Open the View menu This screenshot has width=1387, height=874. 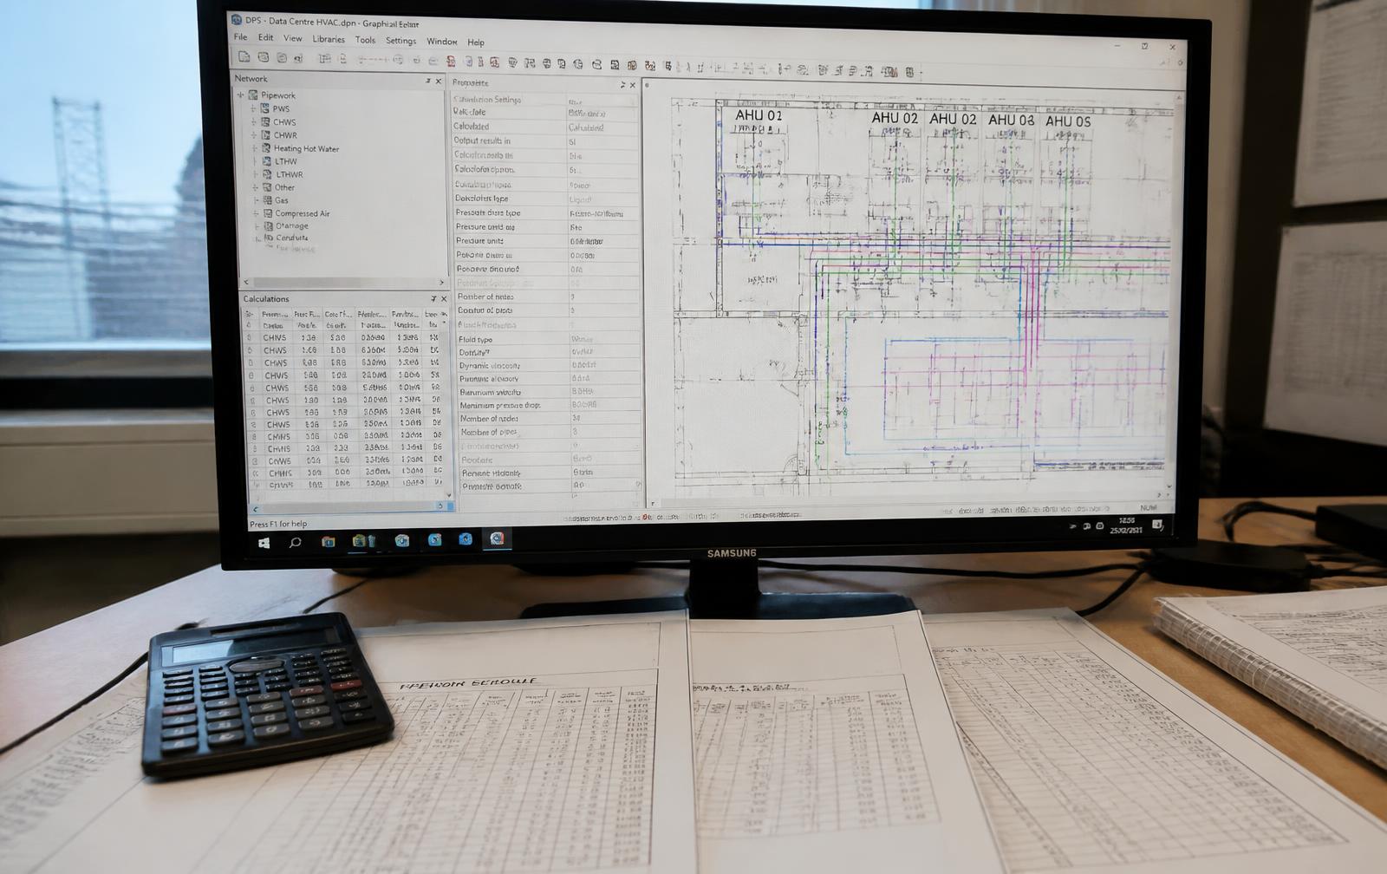point(293,38)
